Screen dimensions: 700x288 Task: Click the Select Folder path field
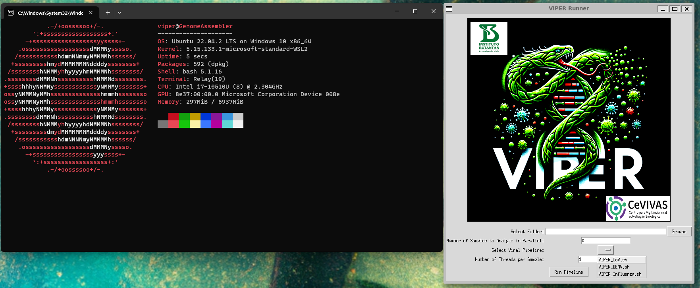point(606,232)
